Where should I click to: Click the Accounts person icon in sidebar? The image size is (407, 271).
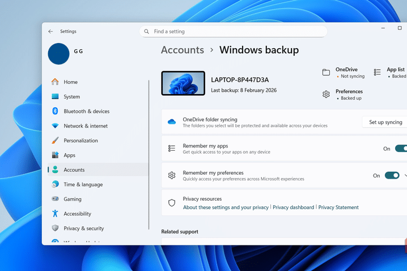coord(55,170)
